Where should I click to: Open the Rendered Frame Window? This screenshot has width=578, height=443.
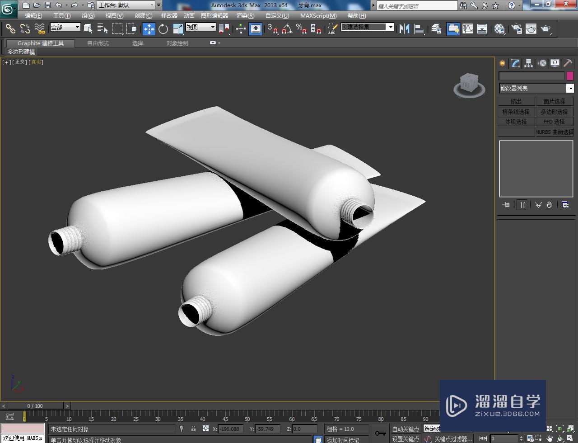click(531, 29)
